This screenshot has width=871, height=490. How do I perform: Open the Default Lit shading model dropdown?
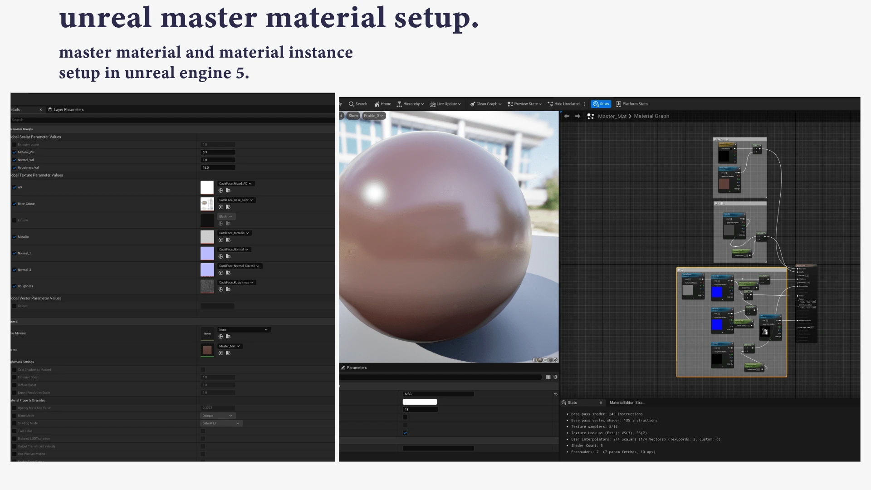pos(221,423)
